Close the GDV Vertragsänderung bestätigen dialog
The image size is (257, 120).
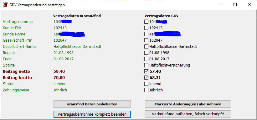tap(249, 5)
